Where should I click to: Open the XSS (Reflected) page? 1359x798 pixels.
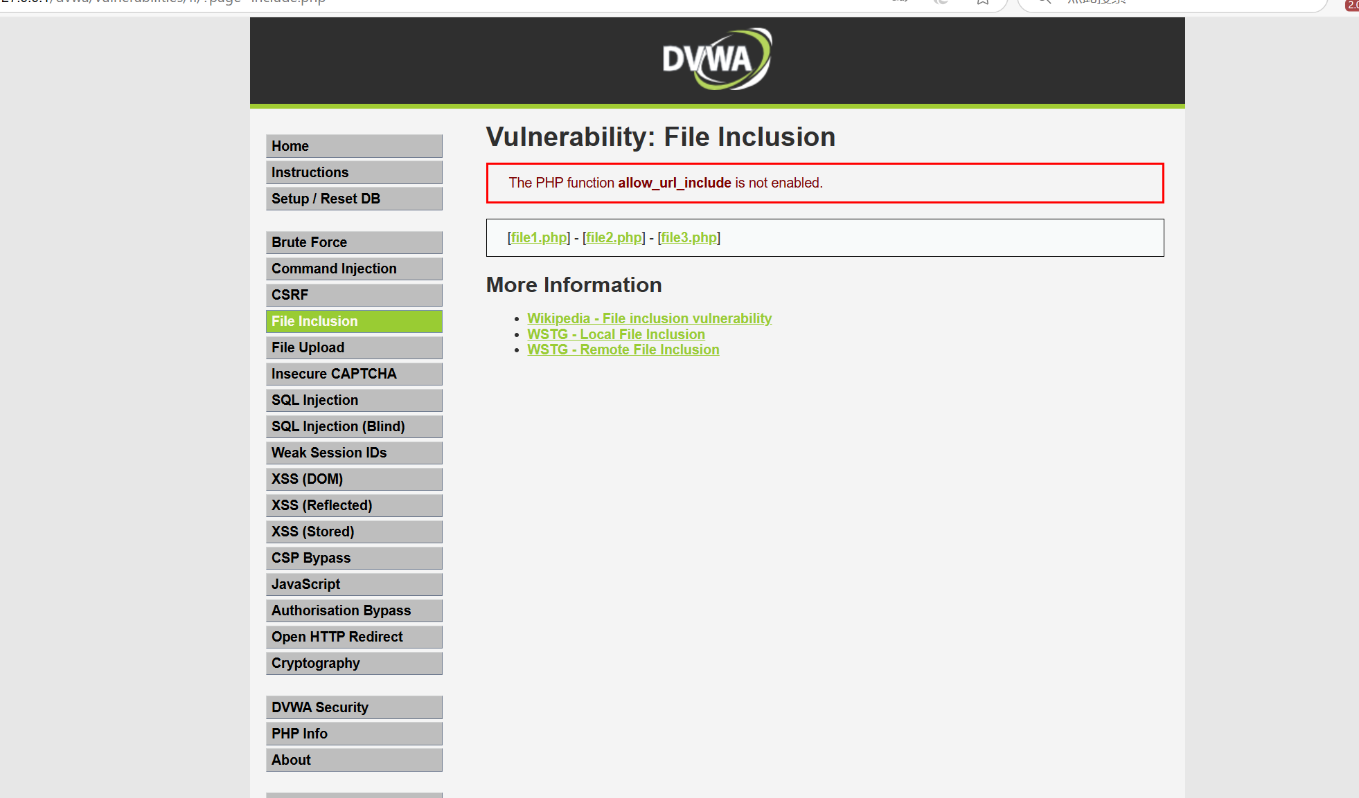(353, 505)
